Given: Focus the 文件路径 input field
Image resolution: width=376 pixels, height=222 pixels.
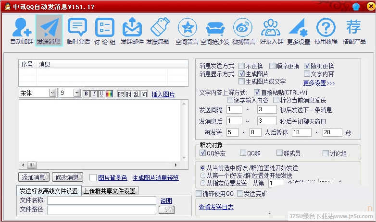Looking at the screenshot, I should tap(101, 210).
